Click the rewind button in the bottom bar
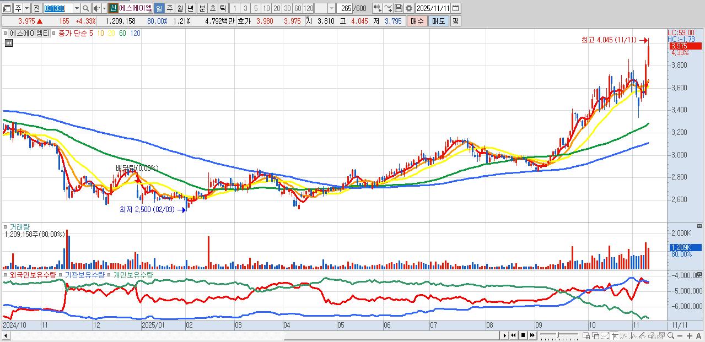705x342 pixels. click(x=513, y=335)
